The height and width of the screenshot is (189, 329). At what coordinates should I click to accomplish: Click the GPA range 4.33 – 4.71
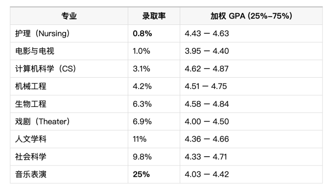coord(206,157)
